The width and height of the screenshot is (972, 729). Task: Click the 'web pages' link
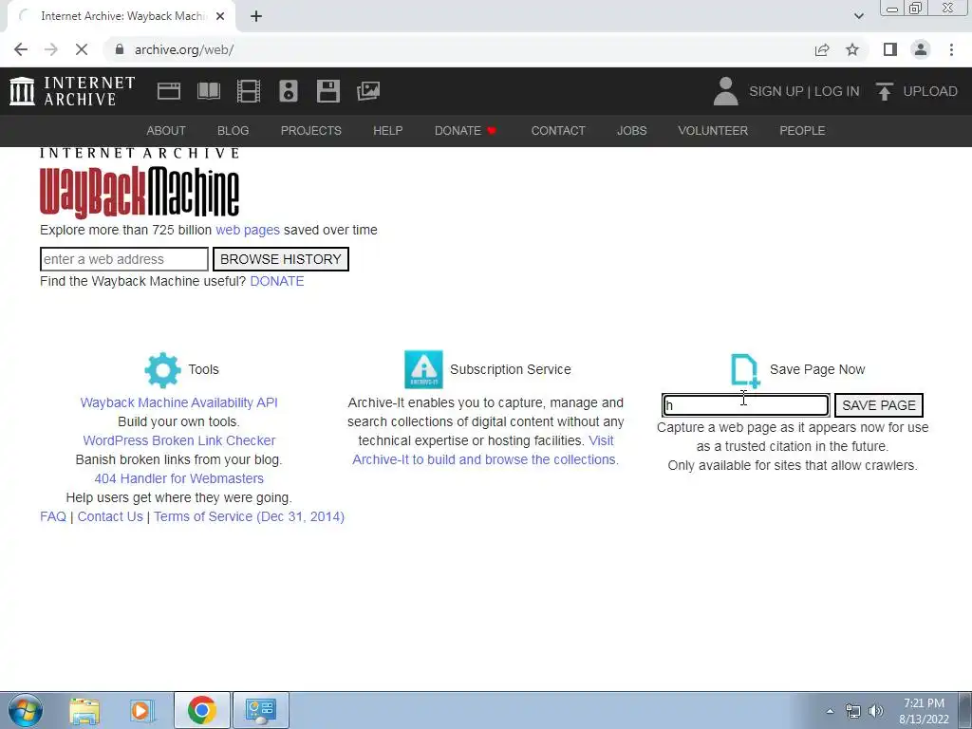tap(248, 230)
